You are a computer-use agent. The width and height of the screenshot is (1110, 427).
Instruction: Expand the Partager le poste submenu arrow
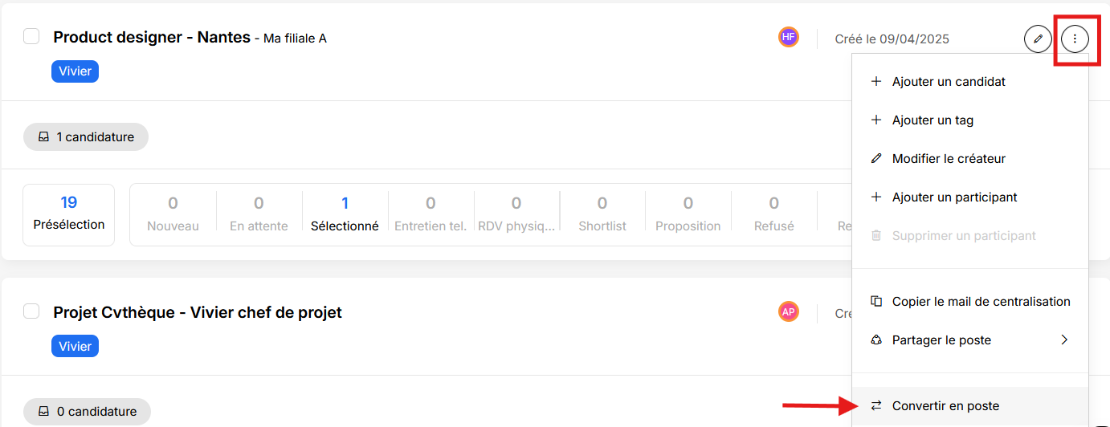[1064, 340]
